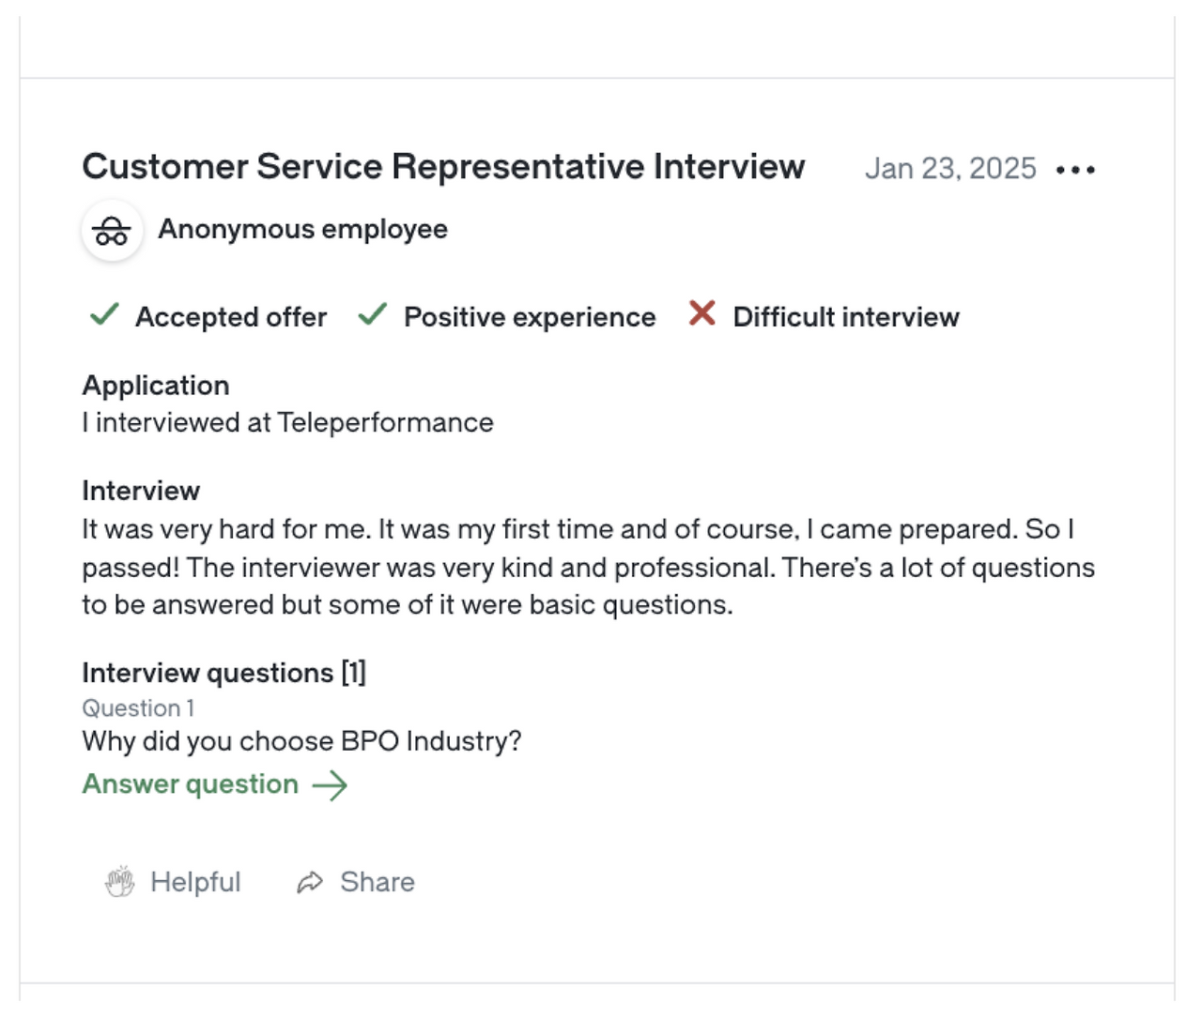Open the three-dot more options menu
1202x1018 pixels.
[x=1075, y=170]
